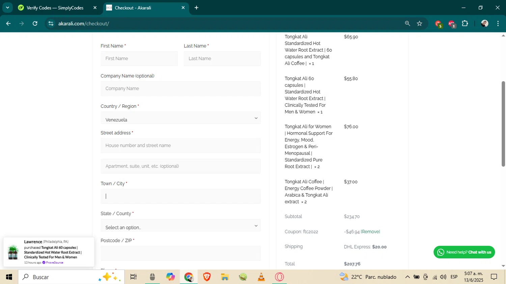Viewport: 506px width, 284px height.
Task: Show hidden system tray icons
Action: pos(407,277)
